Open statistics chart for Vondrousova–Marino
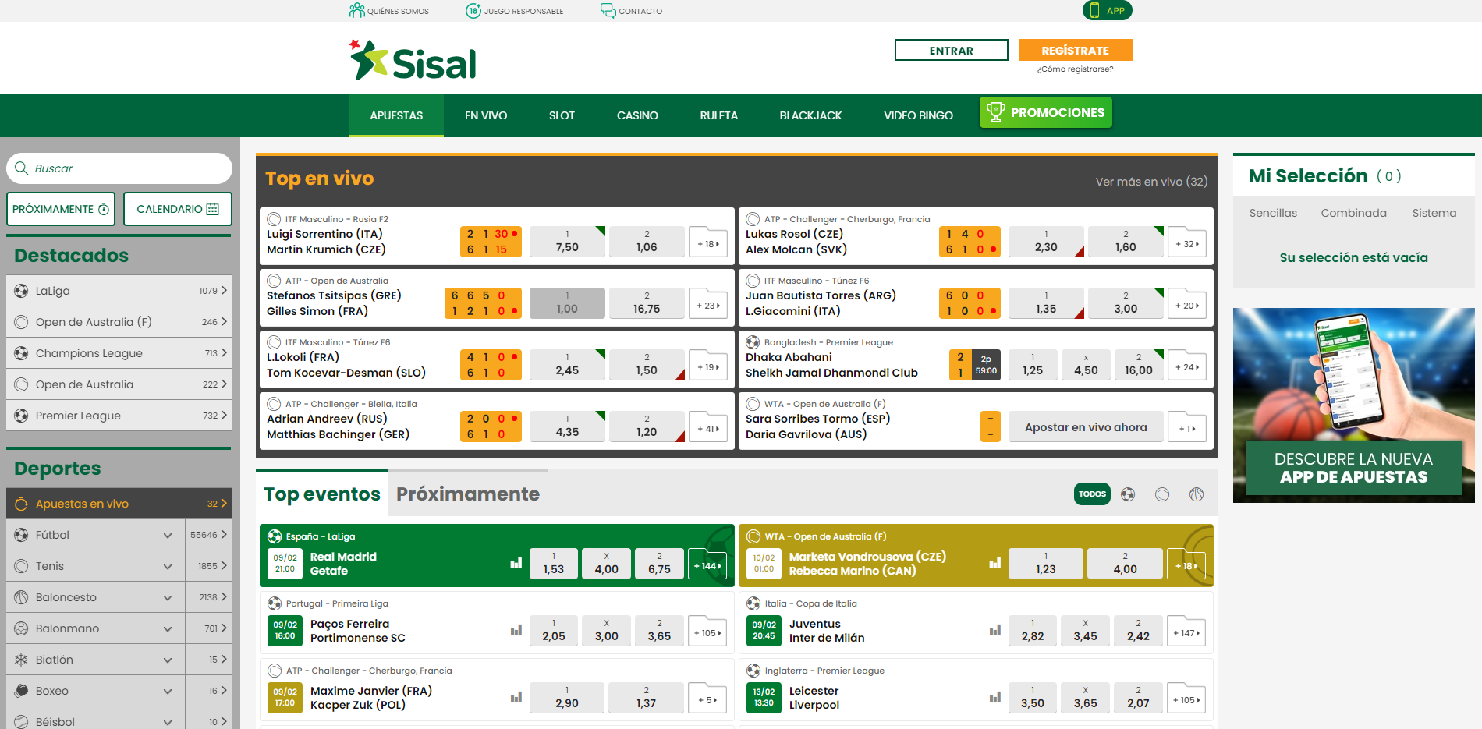Screen dimensions: 1482x729 (x=995, y=563)
